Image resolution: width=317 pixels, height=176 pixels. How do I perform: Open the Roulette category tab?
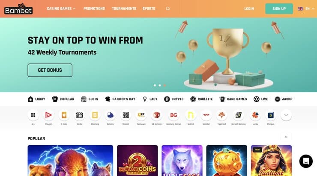201,99
